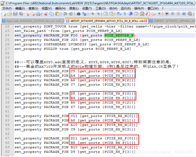Screen dimensions: 196x157
Task: Click the Start Recording macro icon
Action: (166, 14)
